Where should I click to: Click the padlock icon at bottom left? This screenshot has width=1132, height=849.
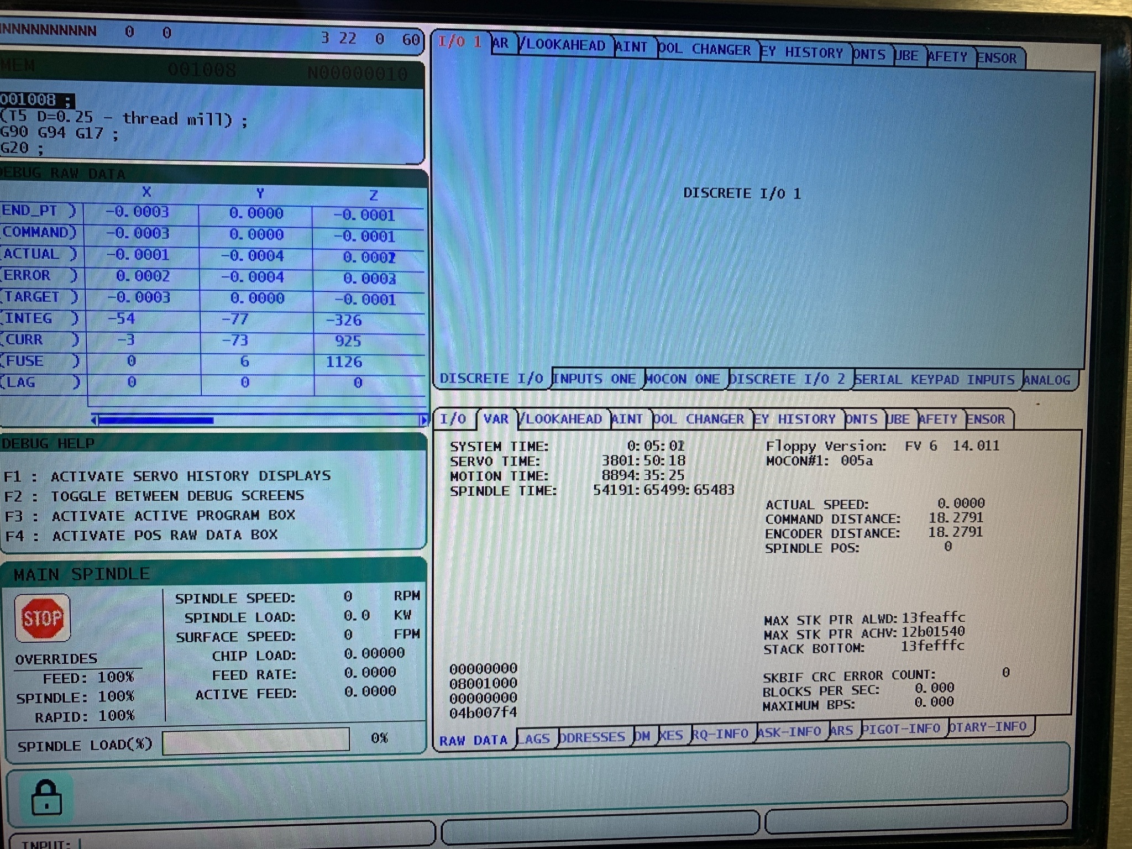46,798
